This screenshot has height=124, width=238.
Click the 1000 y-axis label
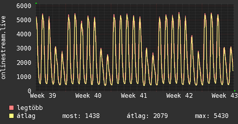click(24, 77)
